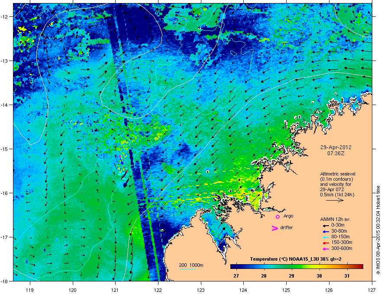Click the '0.5m/s (1kt 24h)' text

tap(337, 195)
